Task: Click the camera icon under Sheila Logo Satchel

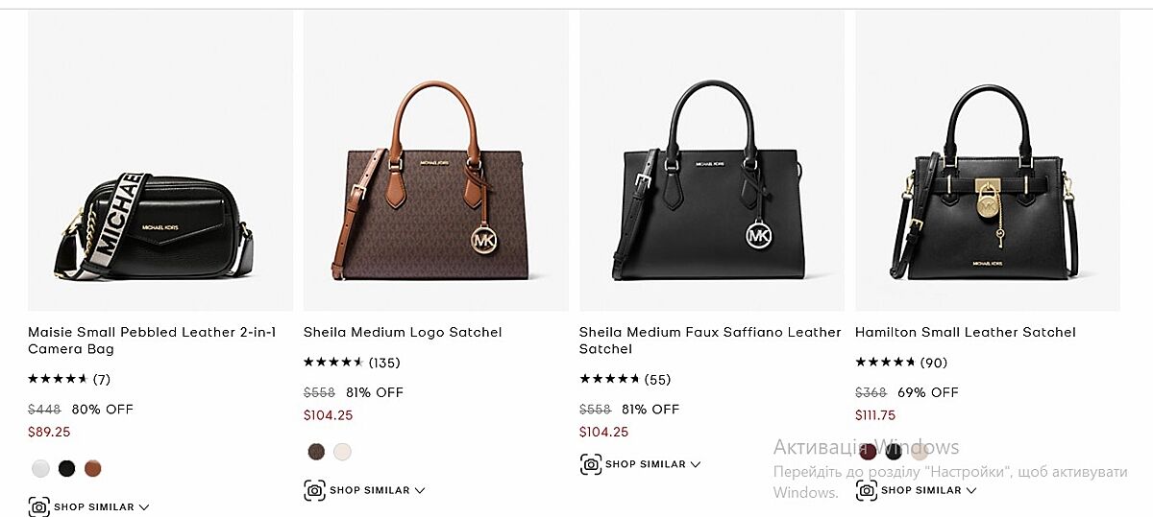Action: coord(314,490)
